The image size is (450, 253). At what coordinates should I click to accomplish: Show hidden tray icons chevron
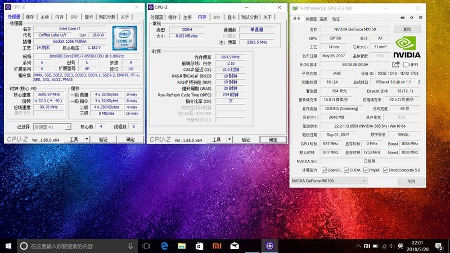tap(358, 246)
